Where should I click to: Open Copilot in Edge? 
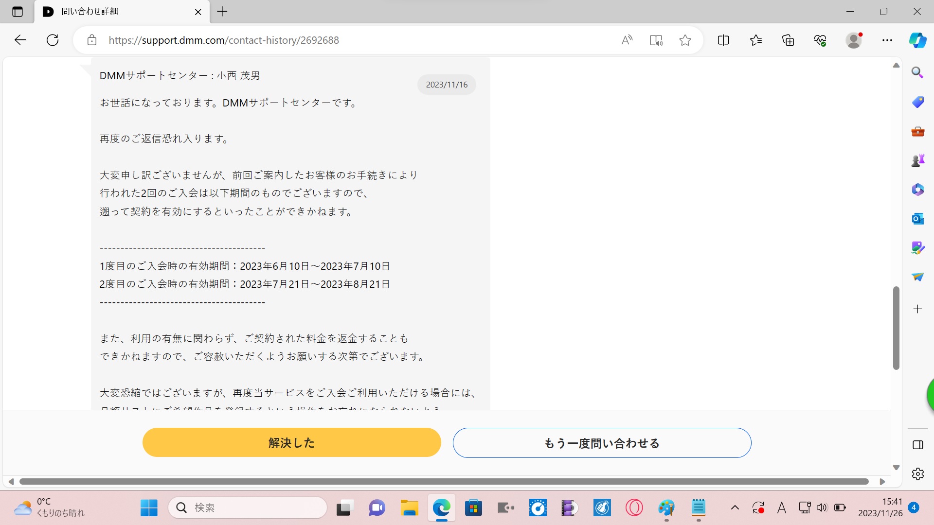coord(917,40)
